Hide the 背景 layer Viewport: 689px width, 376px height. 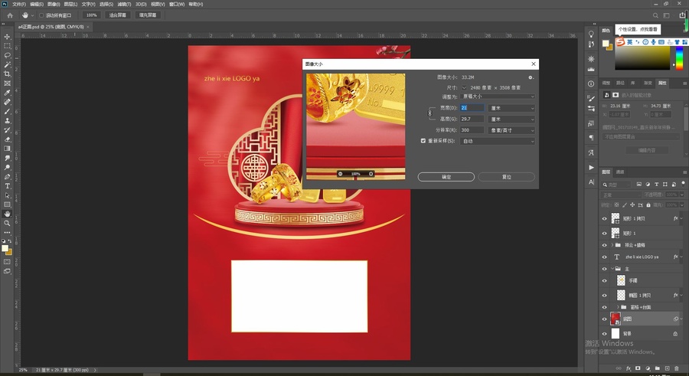604,334
